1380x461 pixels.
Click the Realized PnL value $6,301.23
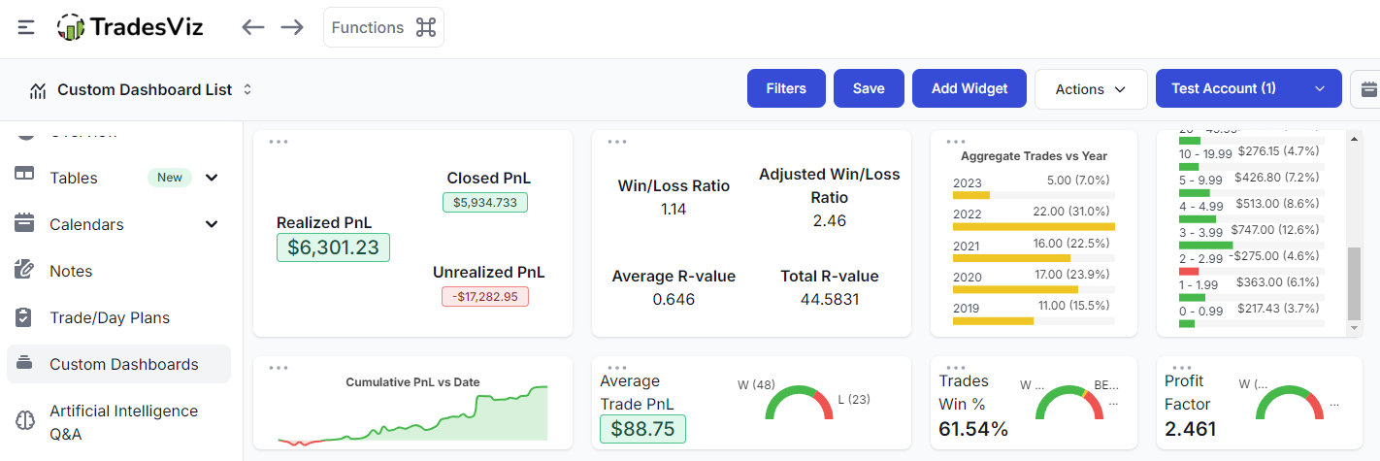pyautogui.click(x=333, y=247)
